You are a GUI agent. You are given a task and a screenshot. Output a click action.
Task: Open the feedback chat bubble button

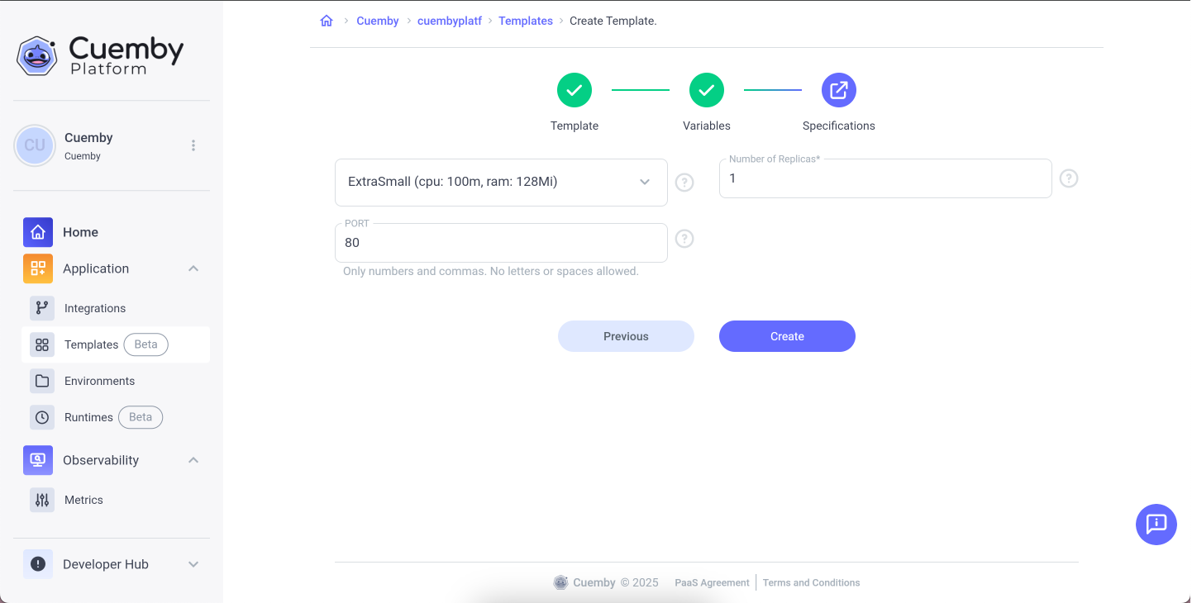pyautogui.click(x=1156, y=525)
